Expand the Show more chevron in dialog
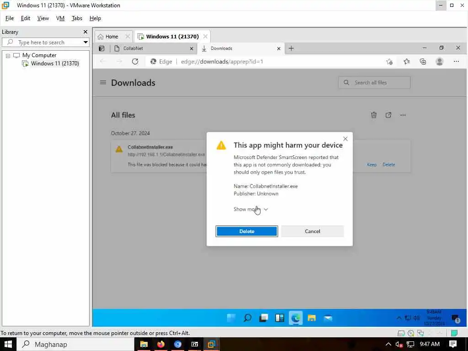This screenshot has height=351, width=468. tap(266, 209)
